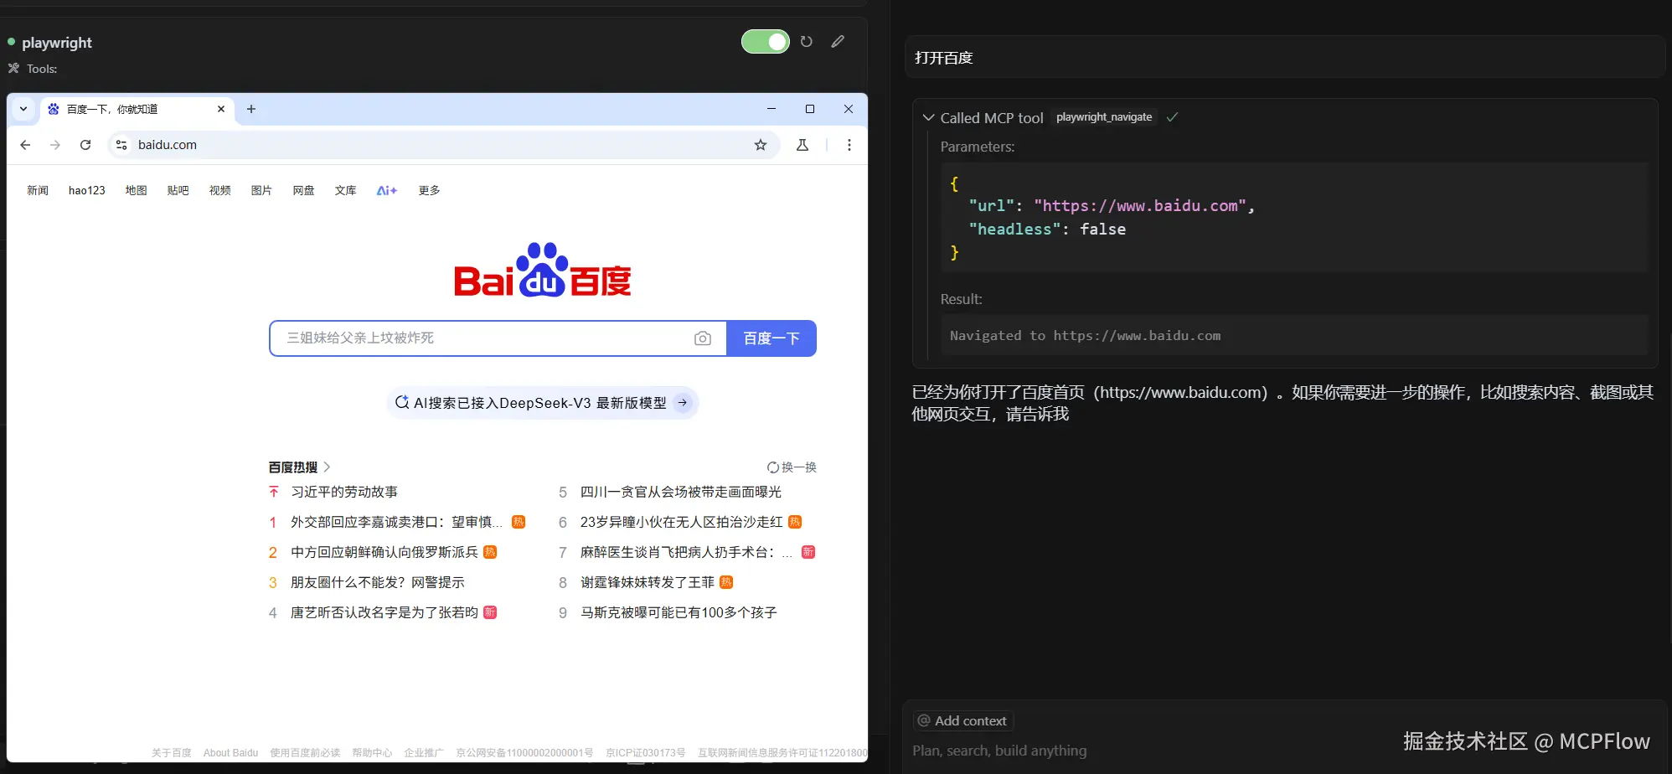1672x774 pixels.
Task: Open the 图片 navigation link
Action: (262, 190)
